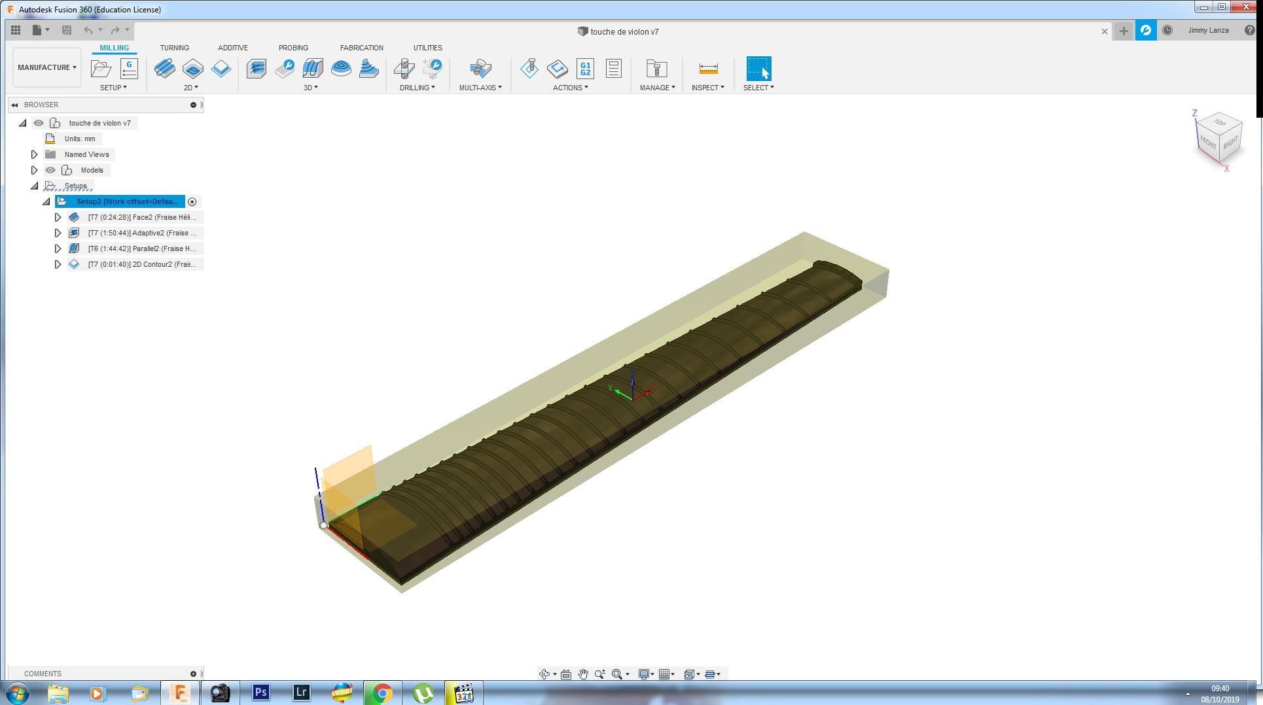The height and width of the screenshot is (705, 1263).
Task: Select the 3D Ramp toolpath icon
Action: click(369, 69)
